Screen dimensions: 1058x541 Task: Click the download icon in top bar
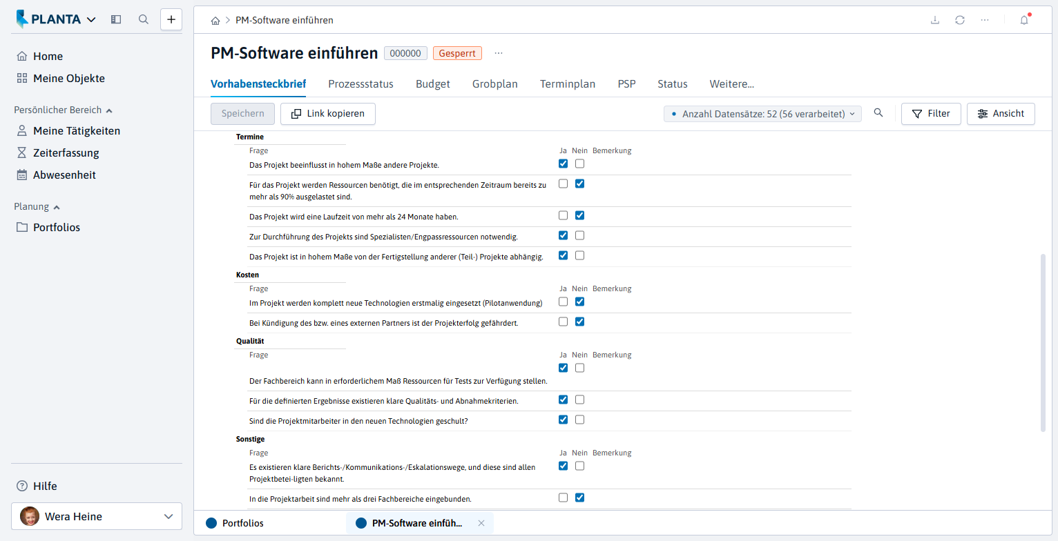point(935,20)
